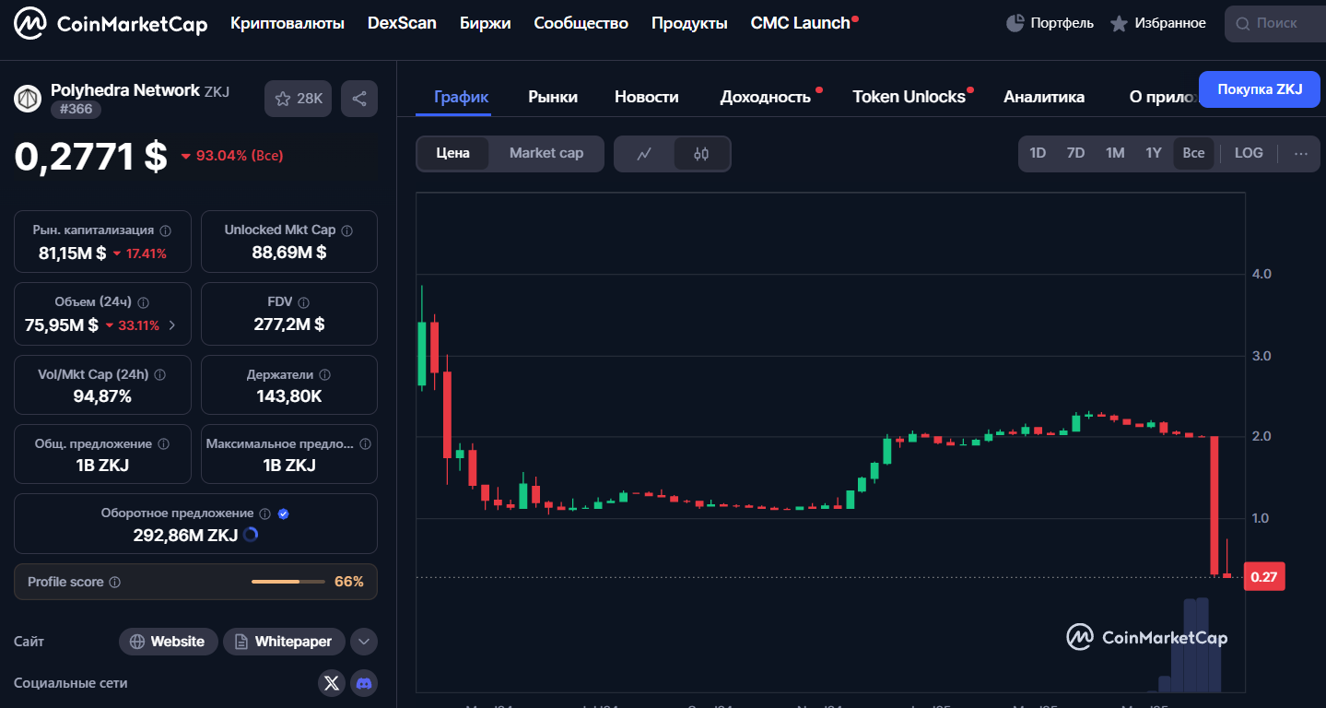The height and width of the screenshot is (708, 1326).
Task: Open the X (Twitter) social link
Action: click(333, 683)
